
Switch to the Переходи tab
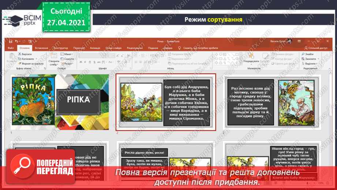pos(79,48)
